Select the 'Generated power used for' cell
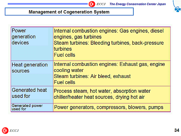 [32, 107]
